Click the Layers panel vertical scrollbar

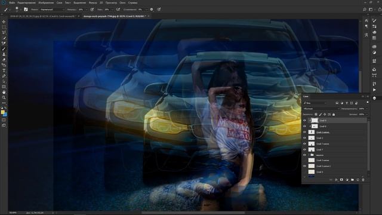pos(369,146)
